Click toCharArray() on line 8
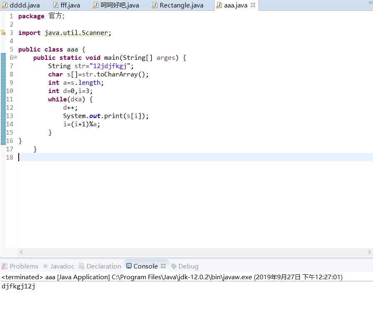Viewport: 373px width, 325px height. click(x=121, y=74)
